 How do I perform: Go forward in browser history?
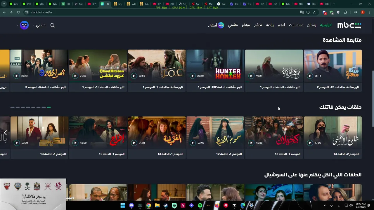[11, 12]
